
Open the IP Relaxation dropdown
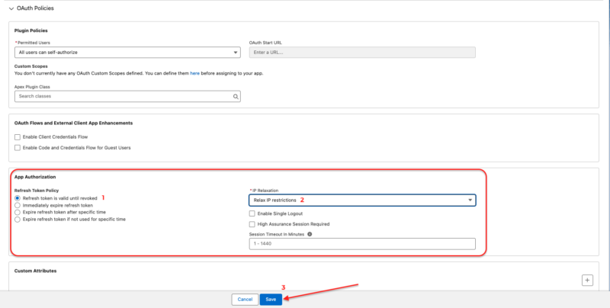[362, 201]
